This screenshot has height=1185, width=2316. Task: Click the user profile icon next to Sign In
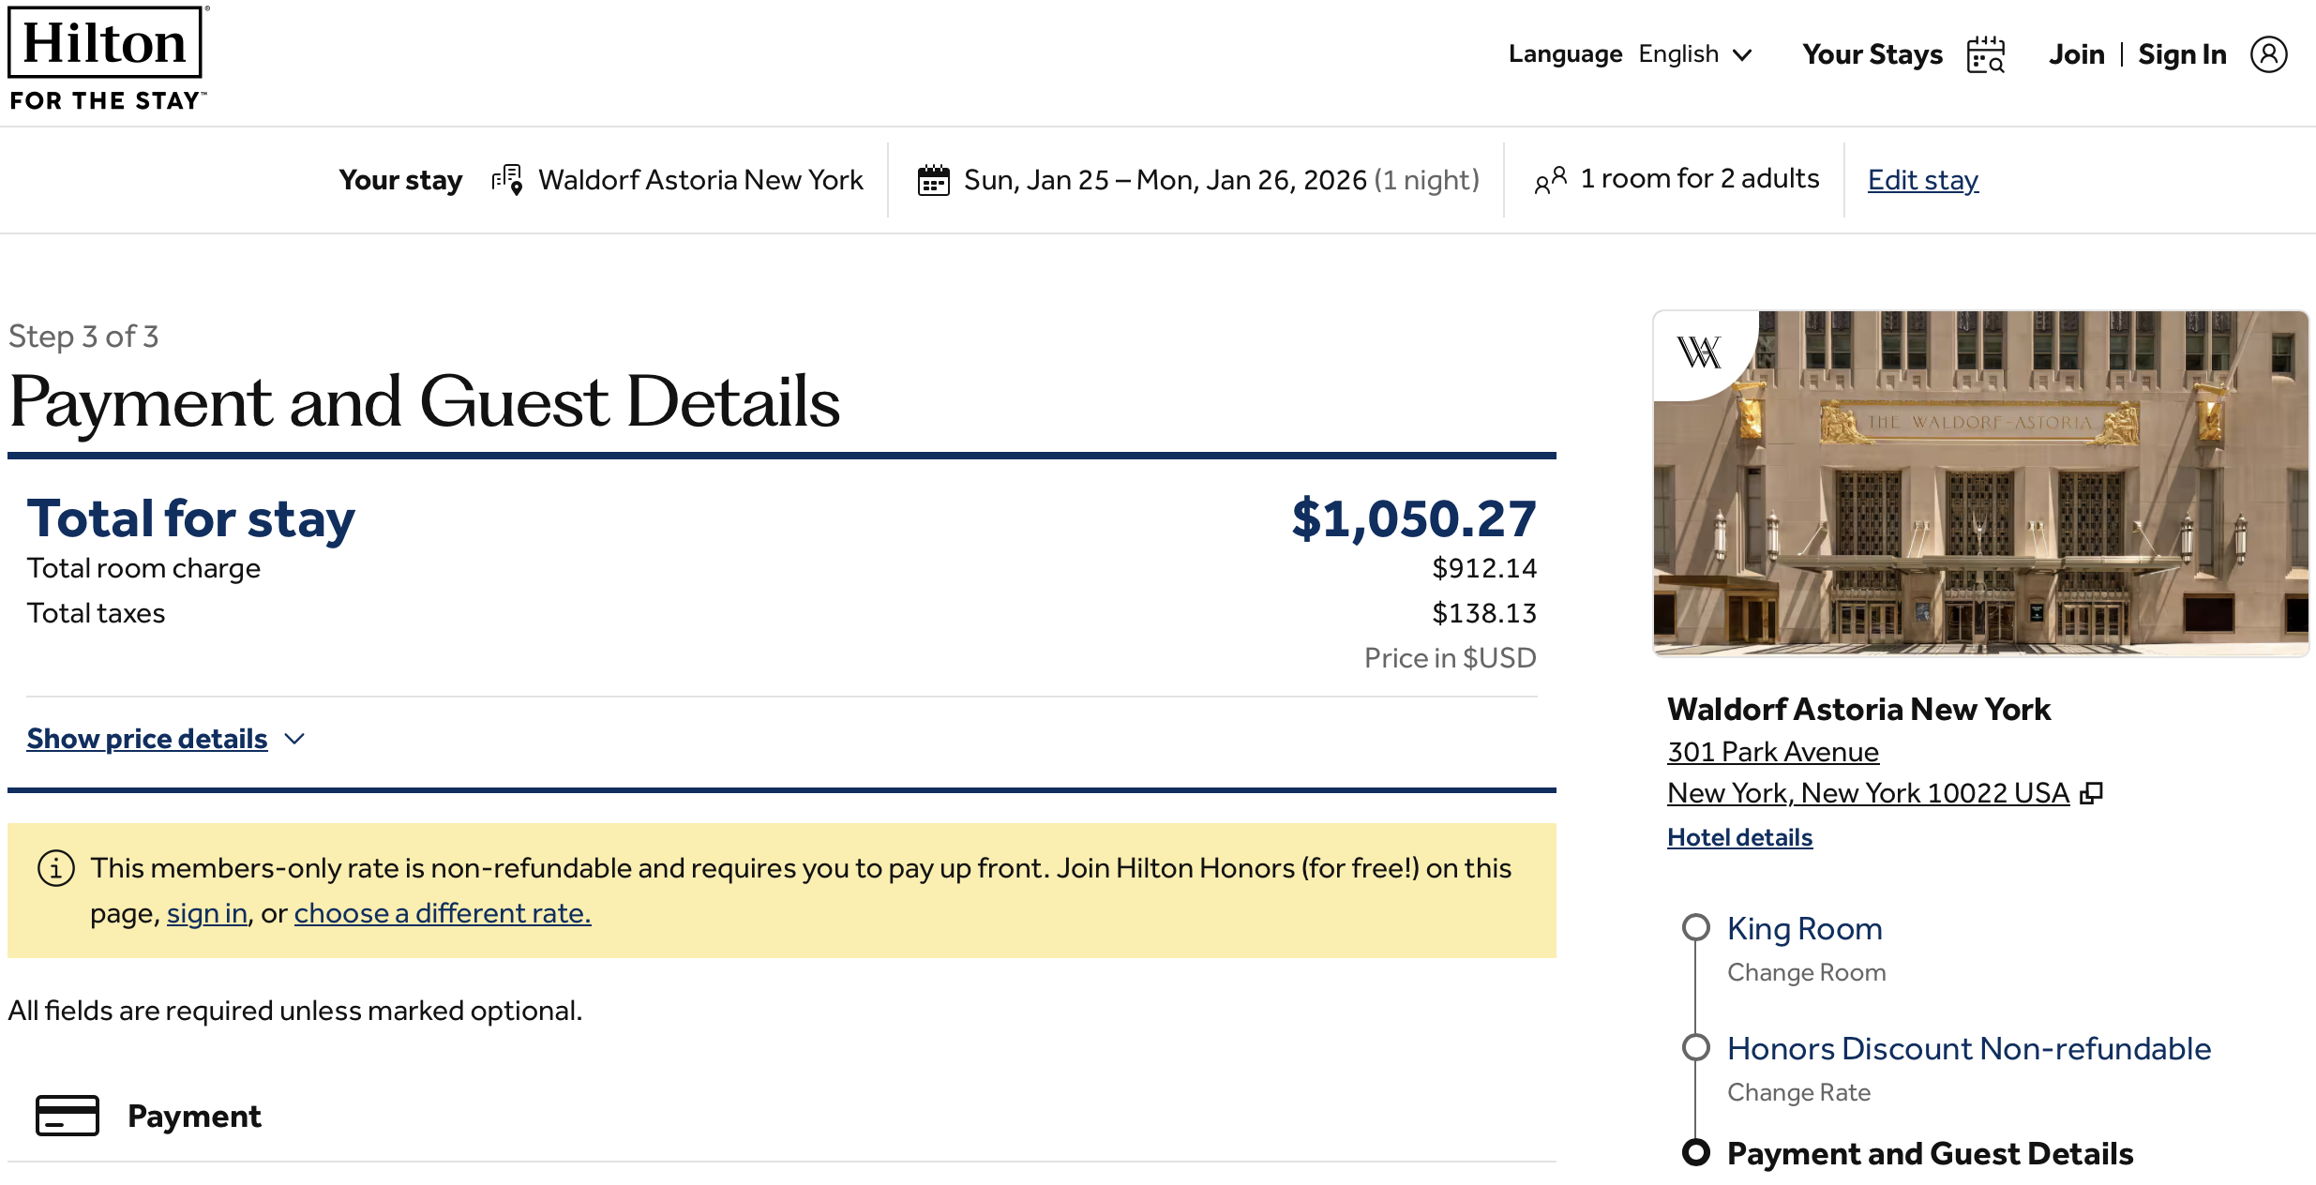[2269, 54]
